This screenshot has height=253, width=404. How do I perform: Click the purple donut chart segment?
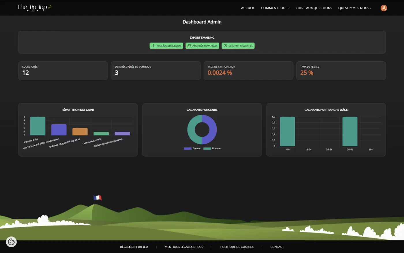213,129
